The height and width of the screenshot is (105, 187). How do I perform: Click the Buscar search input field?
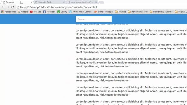tap(94, 19)
